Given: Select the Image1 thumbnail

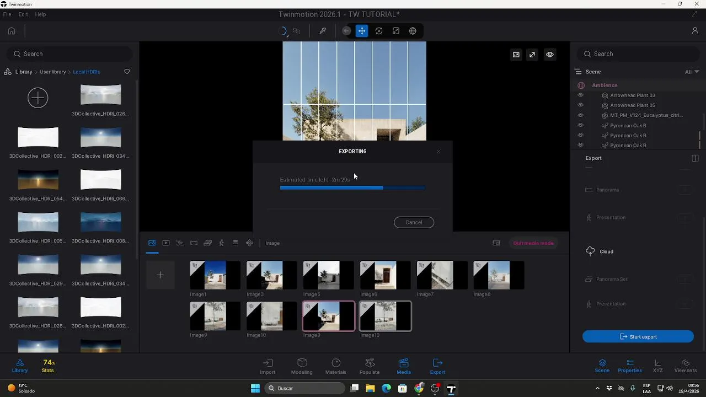Looking at the screenshot, I should [215, 275].
